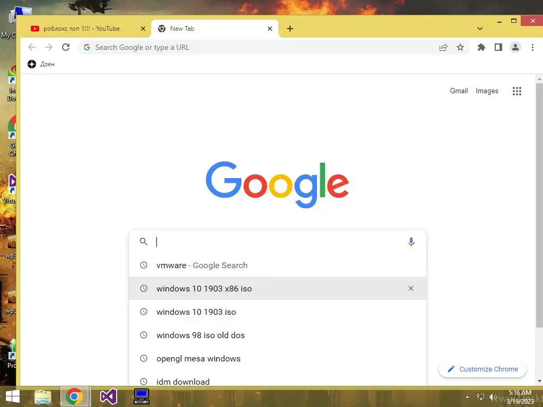
Task: Go forward using the browser forward arrow
Action: click(x=49, y=47)
